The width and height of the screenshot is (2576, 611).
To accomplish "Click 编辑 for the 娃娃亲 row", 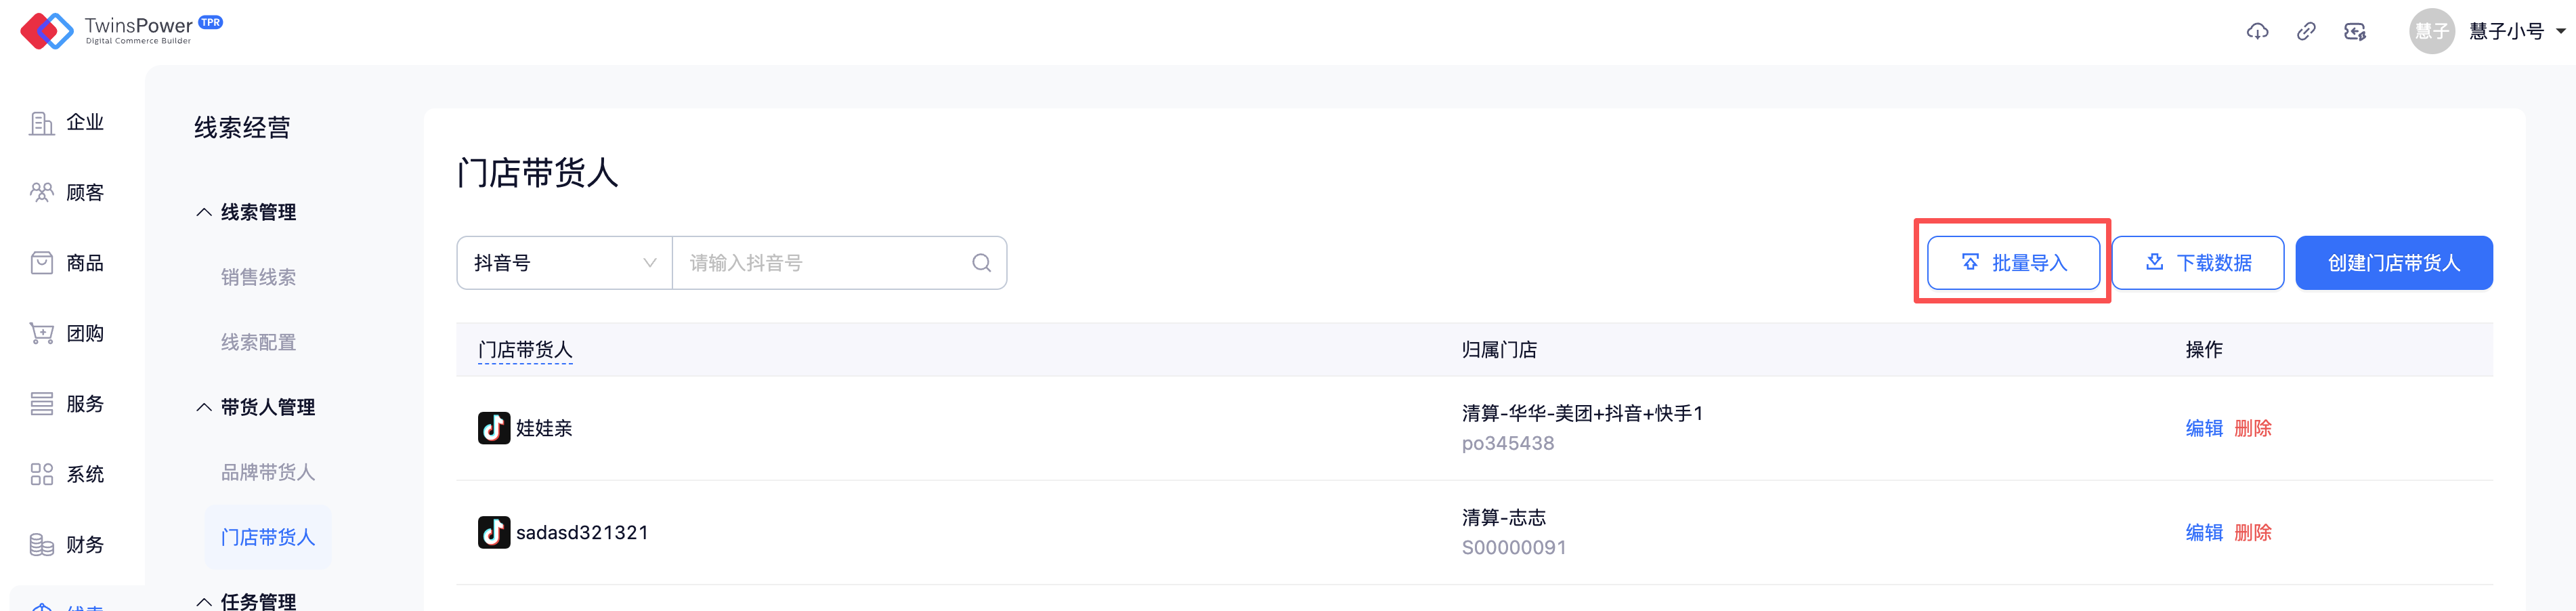I will click(2203, 428).
